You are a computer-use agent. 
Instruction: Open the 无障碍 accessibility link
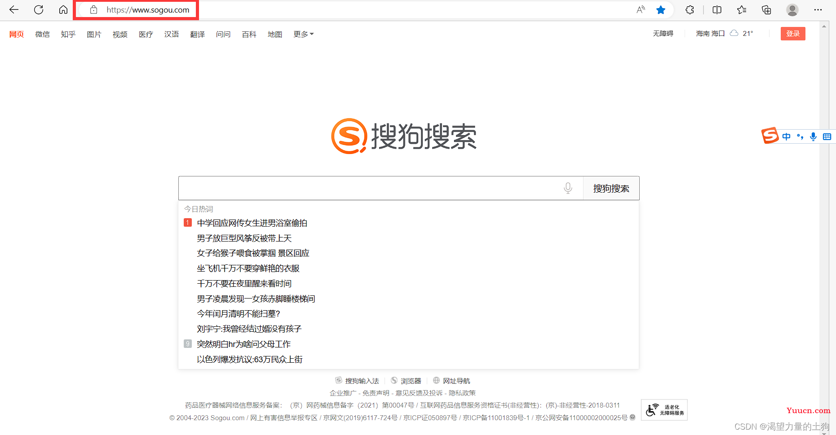click(663, 34)
